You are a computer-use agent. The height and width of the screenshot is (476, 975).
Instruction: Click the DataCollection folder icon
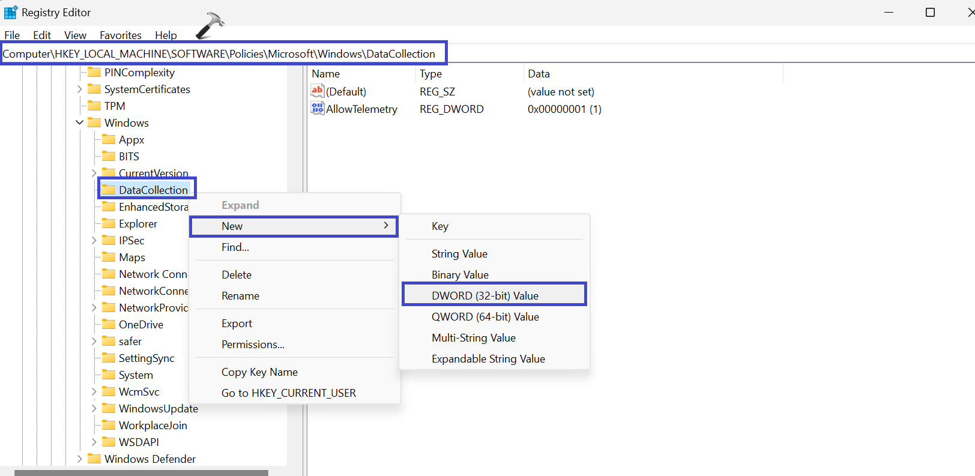109,190
